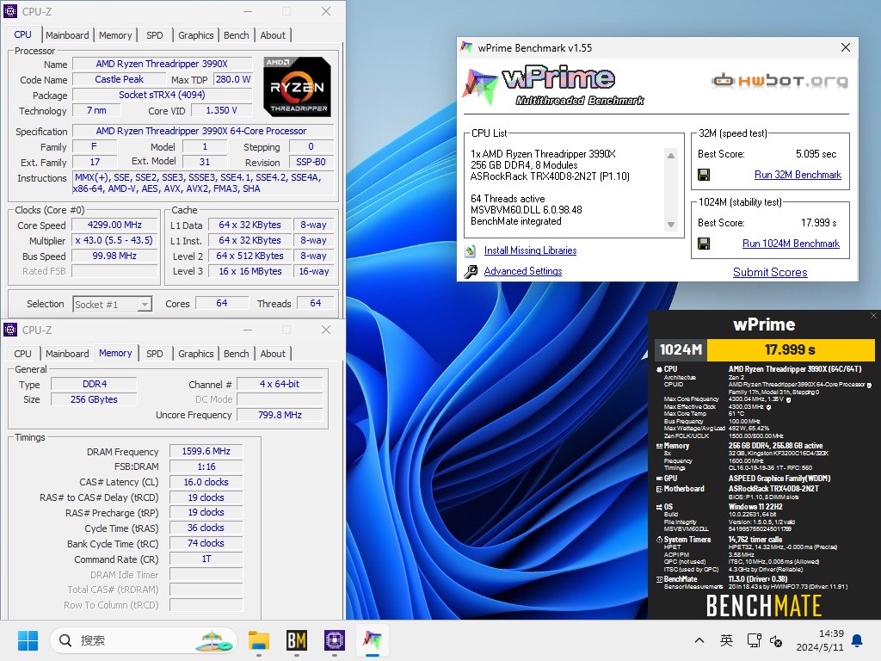881x661 pixels.
Task: Click the Advanced Settings wrench icon
Action: click(471, 271)
